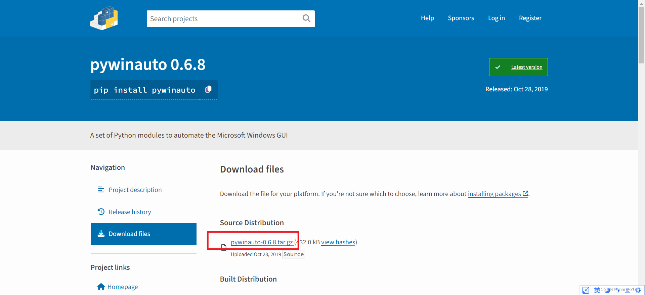Viewport: 645px width, 295px height.
Task: Click the PyPI logo
Action: pos(104,18)
